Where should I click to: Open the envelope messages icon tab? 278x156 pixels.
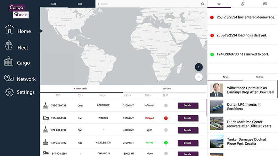tap(265, 4)
